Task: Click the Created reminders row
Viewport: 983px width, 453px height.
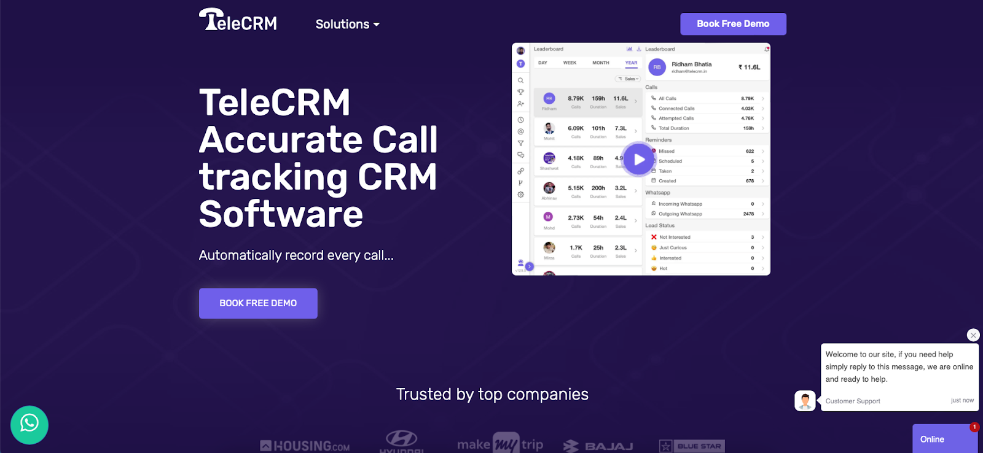Action: [707, 181]
